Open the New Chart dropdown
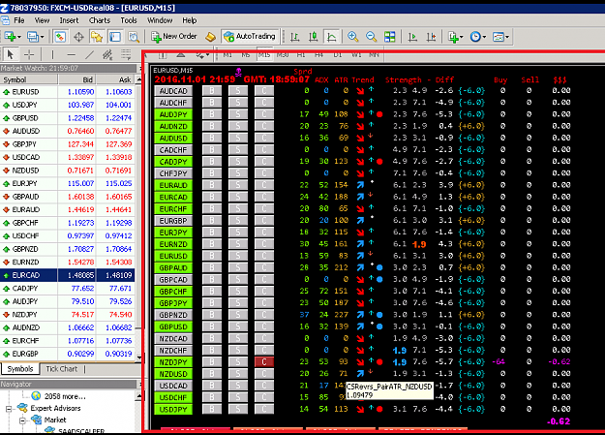Viewport: 605px width, 435px height. (x=13, y=37)
